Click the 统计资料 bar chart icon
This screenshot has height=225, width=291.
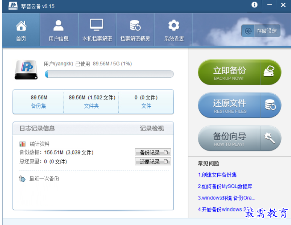click(23, 144)
